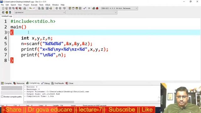Open the Tools menu

pyautogui.click(x=41, y=5)
